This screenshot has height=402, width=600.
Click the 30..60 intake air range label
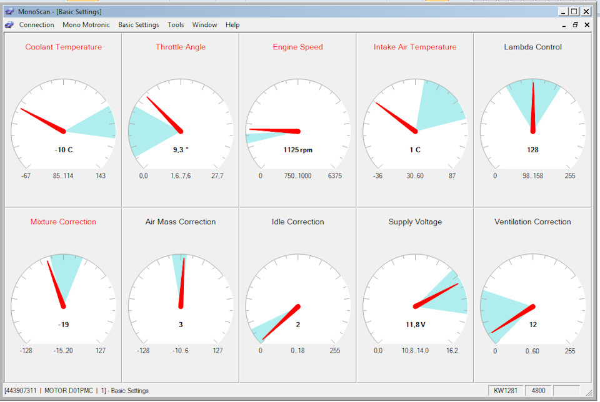415,176
